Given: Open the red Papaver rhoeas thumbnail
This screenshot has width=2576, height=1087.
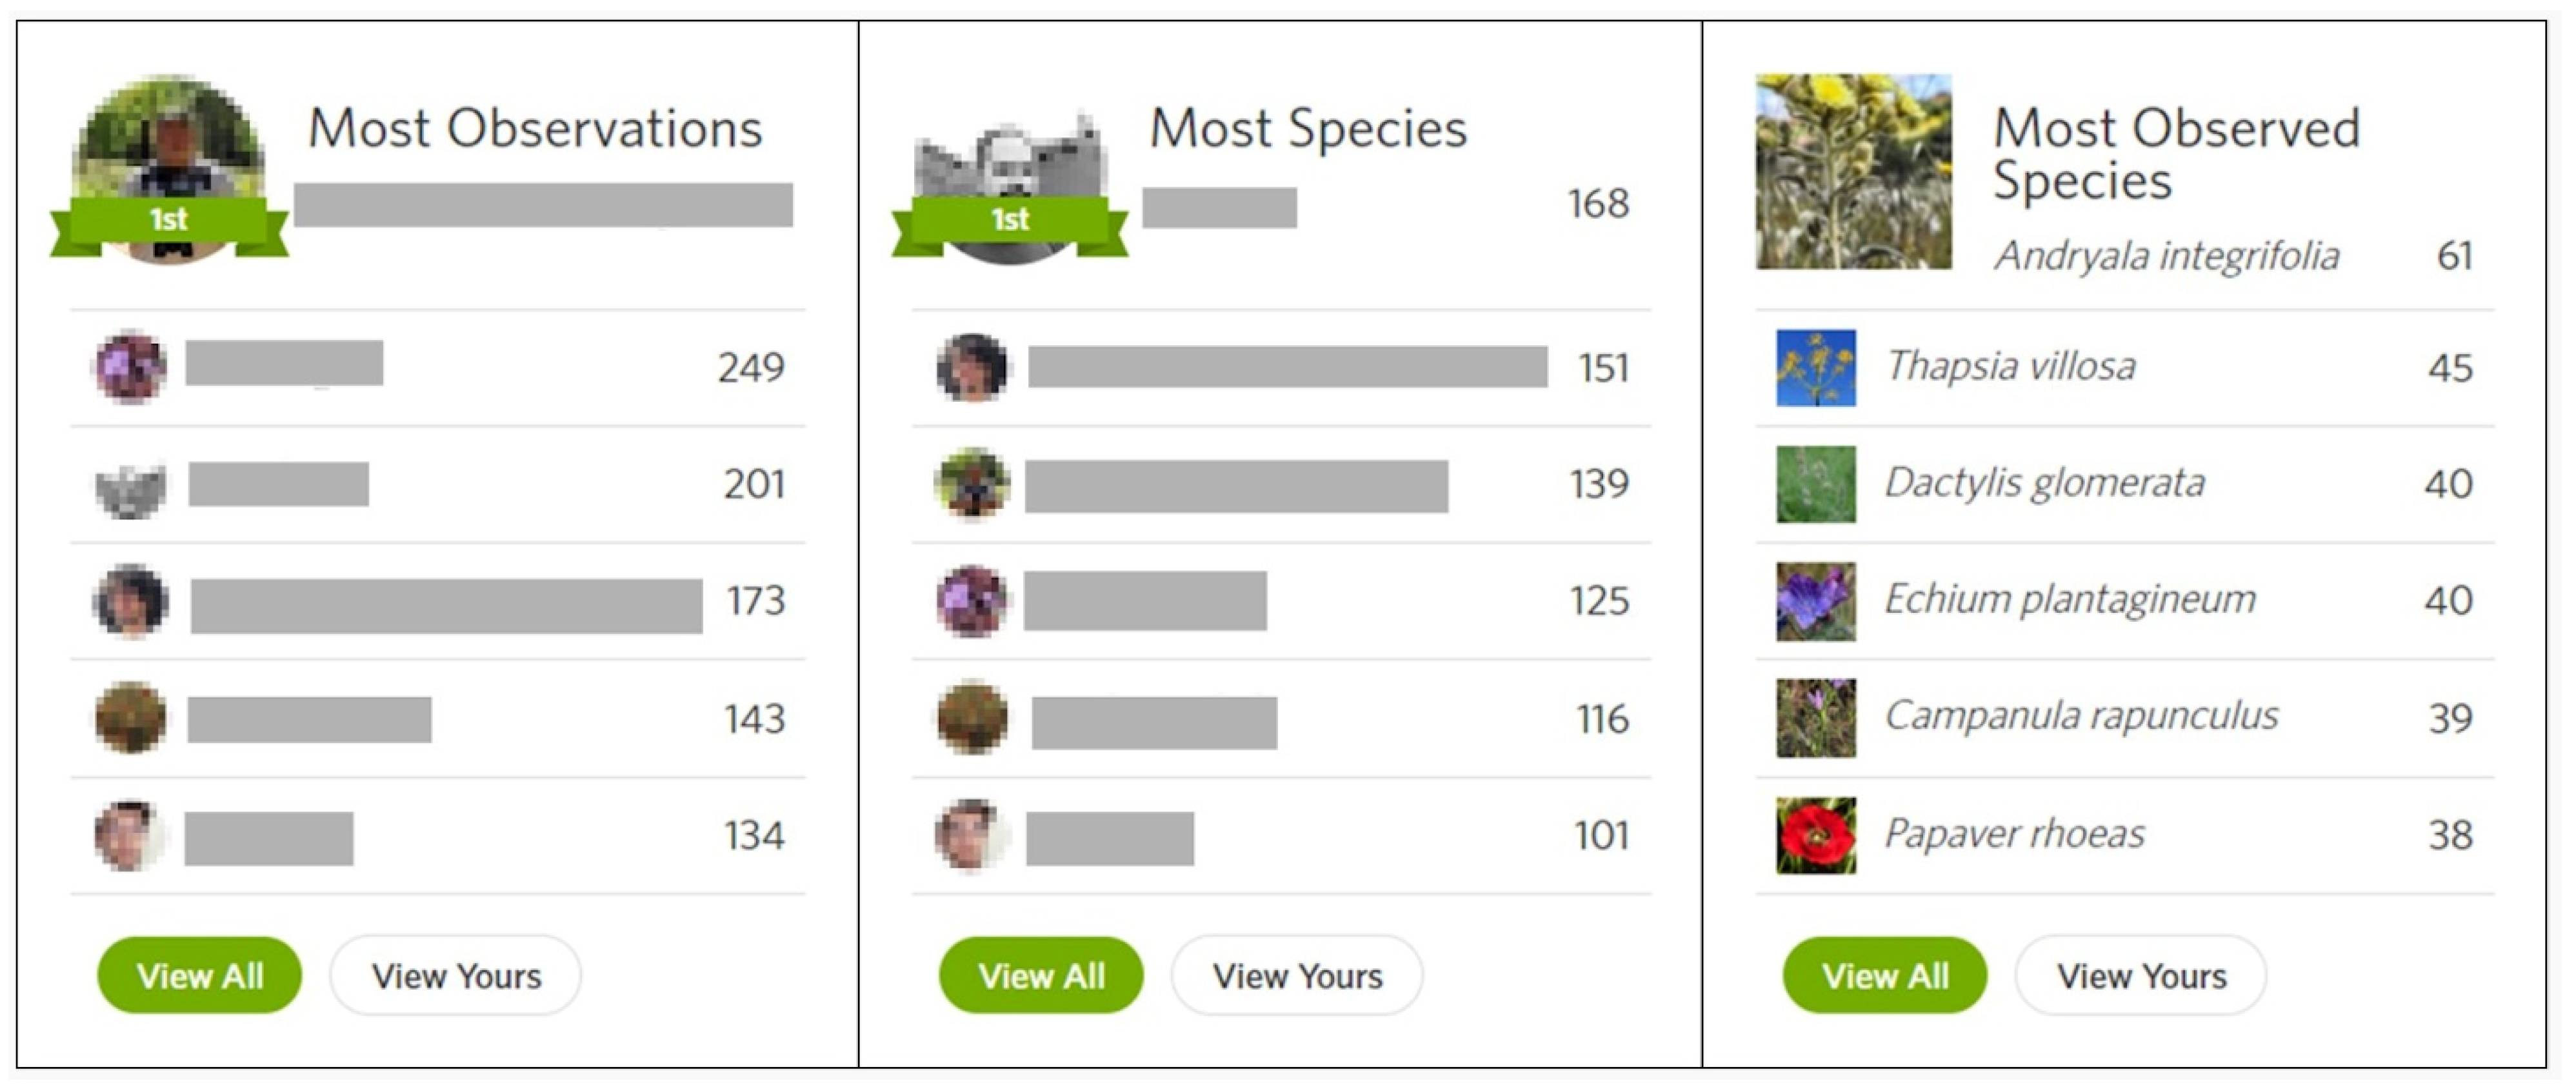Looking at the screenshot, I should [x=1815, y=835].
